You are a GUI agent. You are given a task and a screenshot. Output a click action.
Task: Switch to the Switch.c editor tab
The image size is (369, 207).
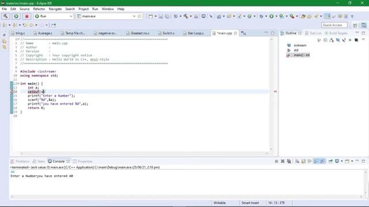(167, 33)
